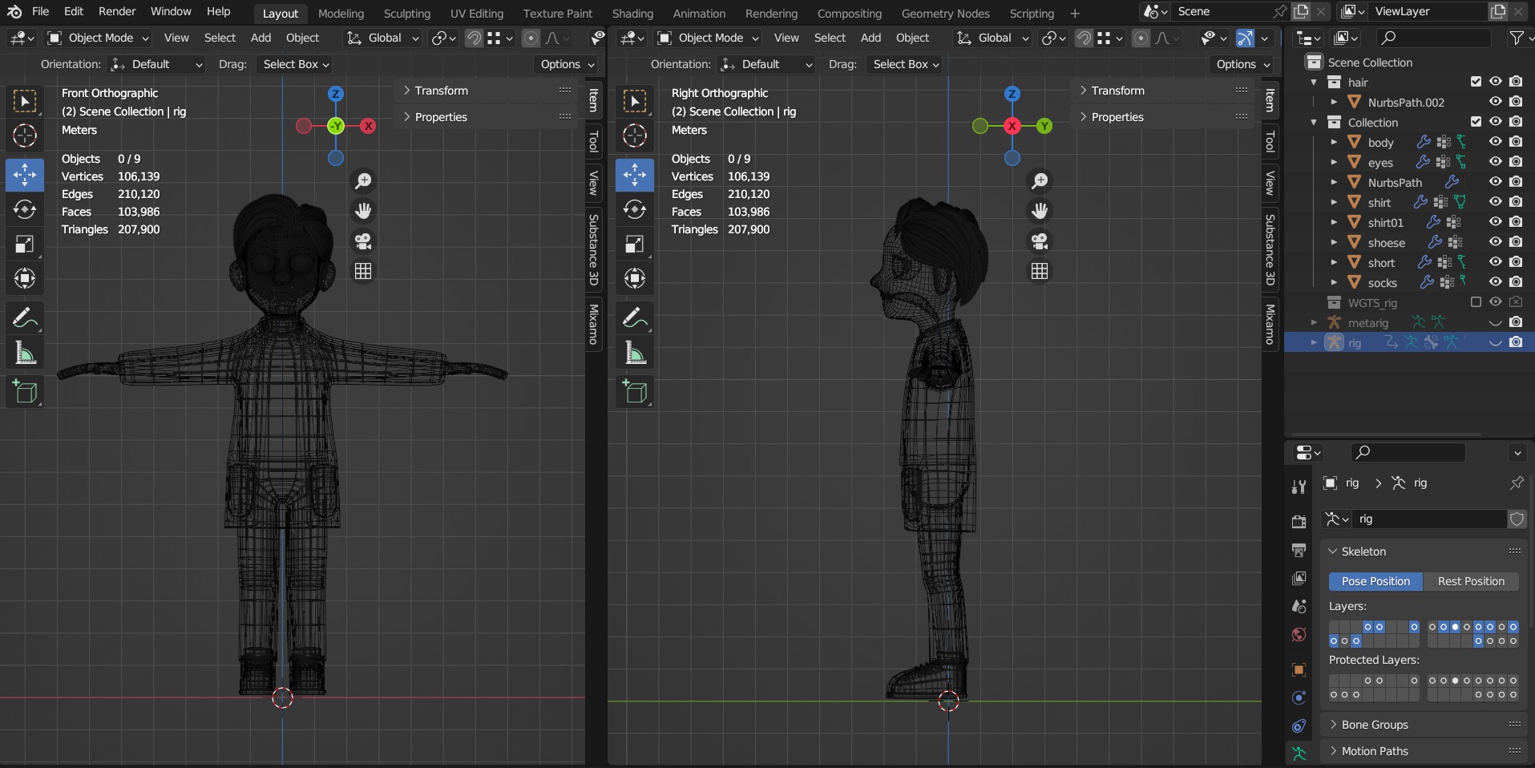
Task: Disable socks in renders via camera icon
Action: (x=1516, y=282)
